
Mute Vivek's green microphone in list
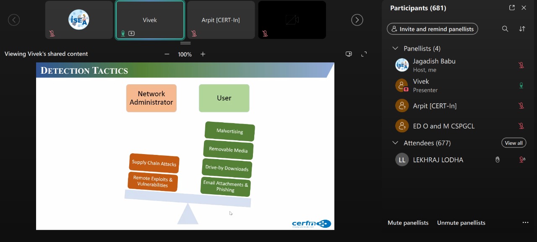pos(521,85)
